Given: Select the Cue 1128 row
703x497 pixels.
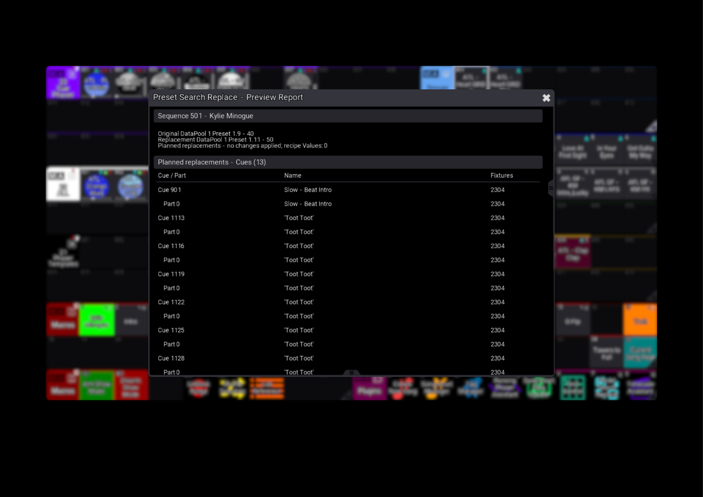Looking at the screenshot, I should click(348, 358).
